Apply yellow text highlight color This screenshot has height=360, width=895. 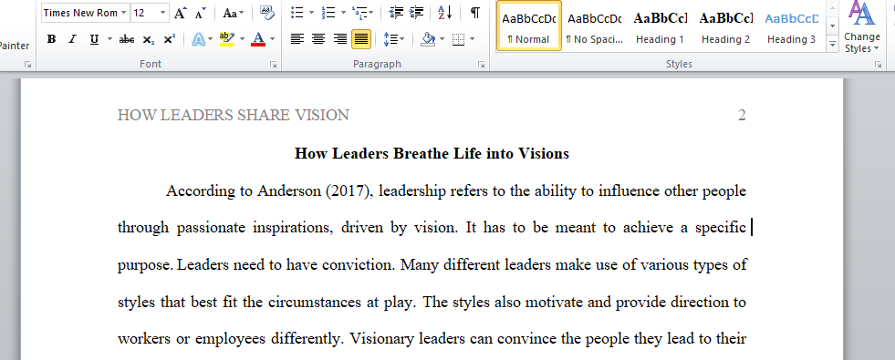pos(227,39)
